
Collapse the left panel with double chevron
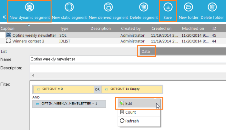4,17
